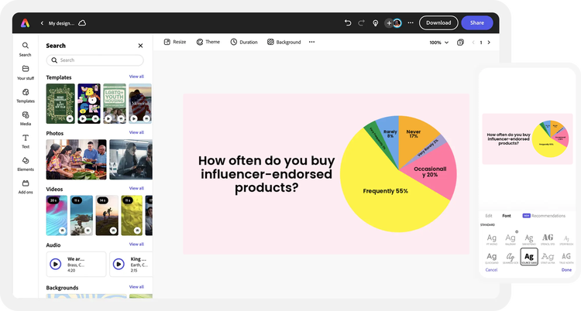Click the search input field

[x=95, y=60]
